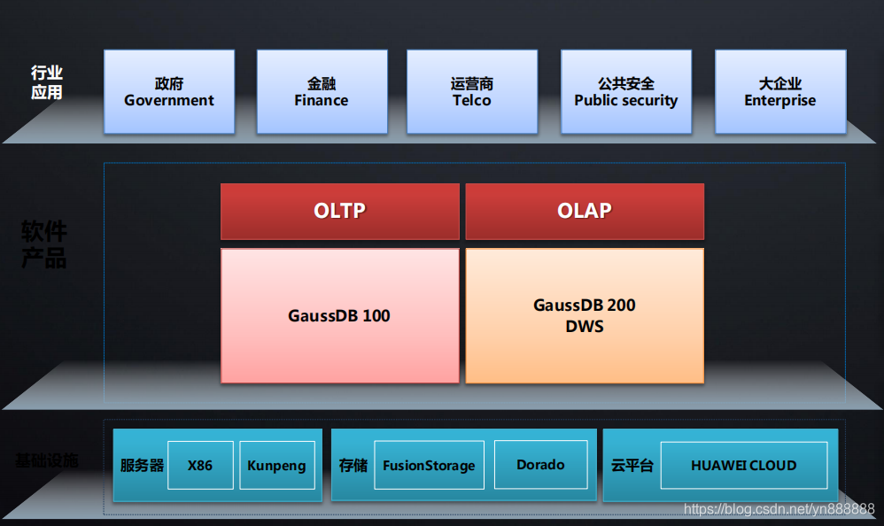Image resolution: width=884 pixels, height=526 pixels.
Task: Select the red OLAP header block
Action: 585,212
